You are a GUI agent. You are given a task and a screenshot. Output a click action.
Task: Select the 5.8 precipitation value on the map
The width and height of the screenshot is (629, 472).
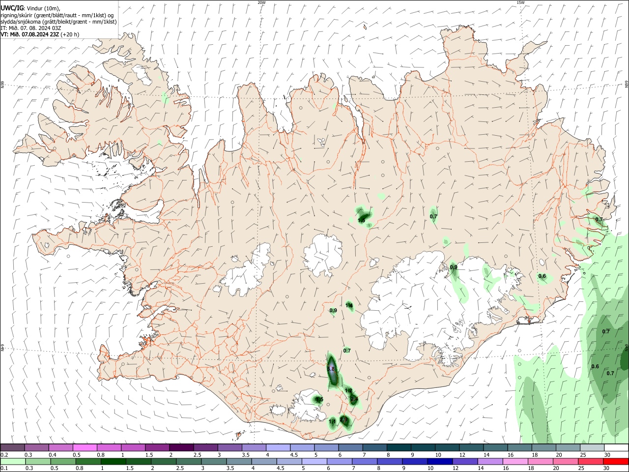[331, 369]
